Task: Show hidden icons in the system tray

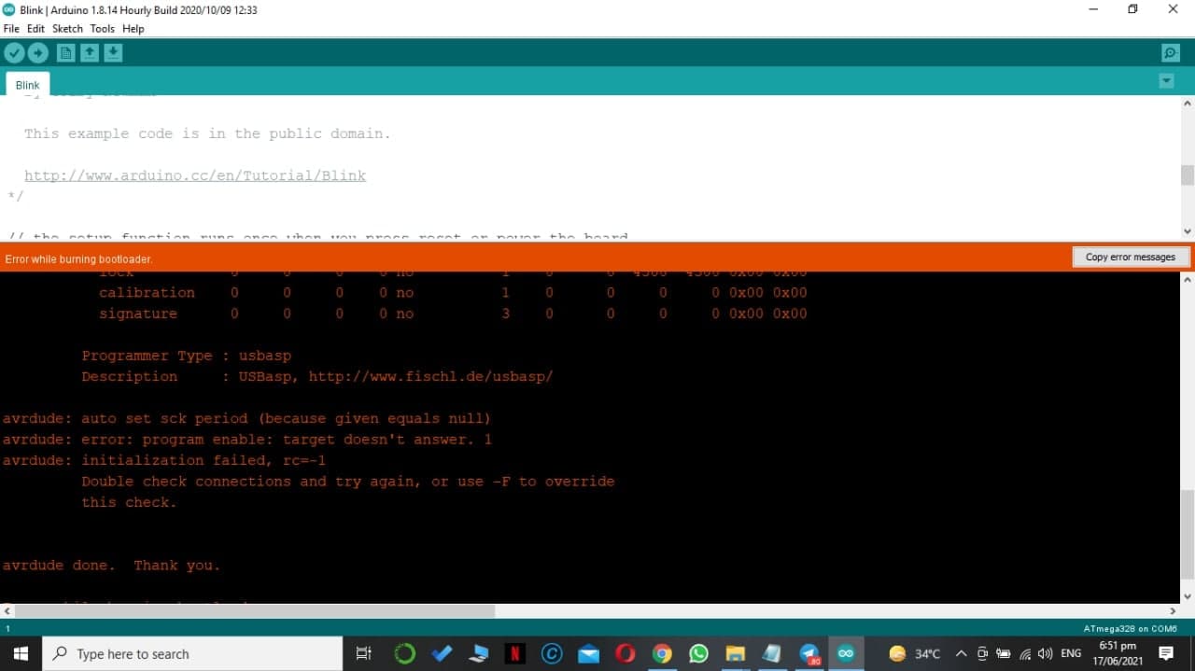Action: click(961, 653)
